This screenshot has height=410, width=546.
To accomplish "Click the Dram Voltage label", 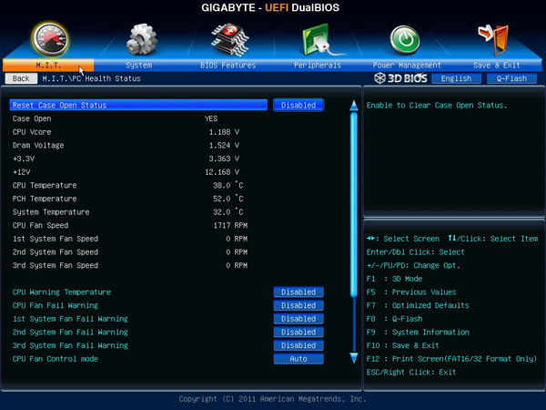I will coord(38,146).
